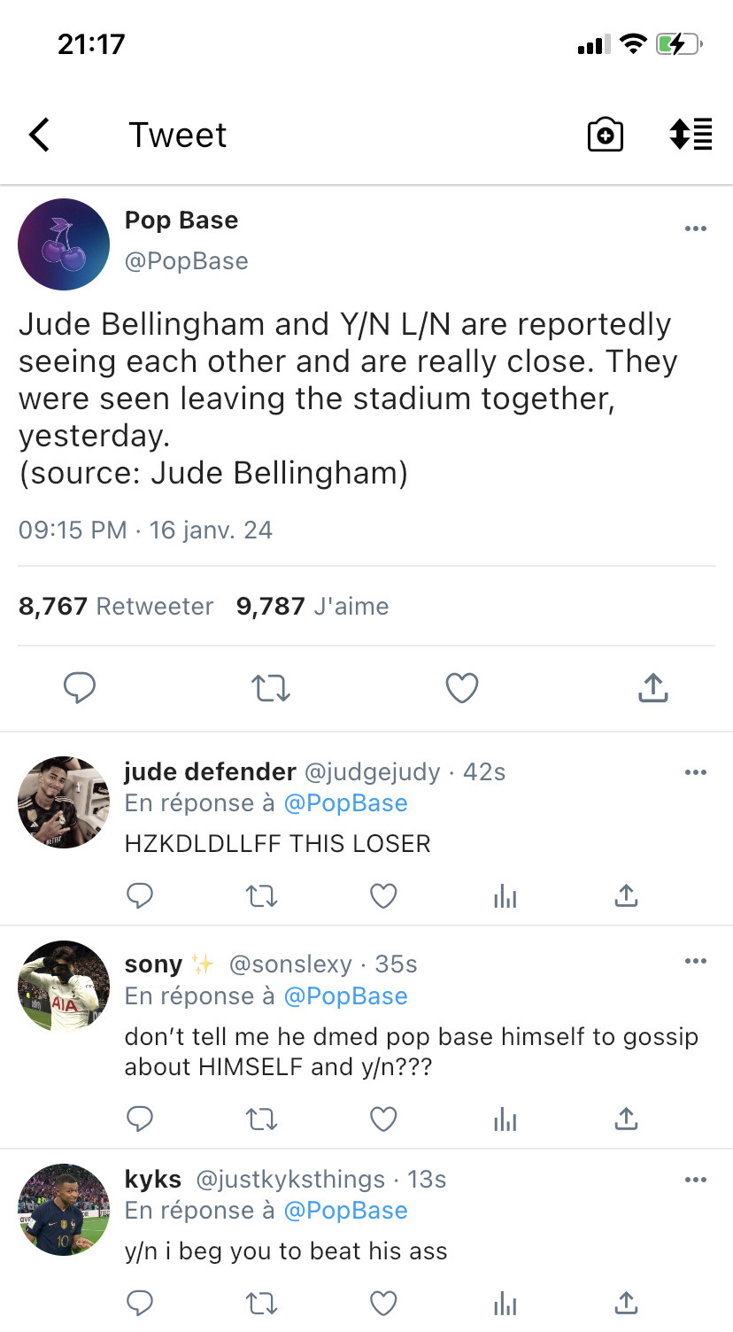The height and width of the screenshot is (1332, 733).
Task: Open the three-dot menu on jude defender's reply
Action: 696,772
